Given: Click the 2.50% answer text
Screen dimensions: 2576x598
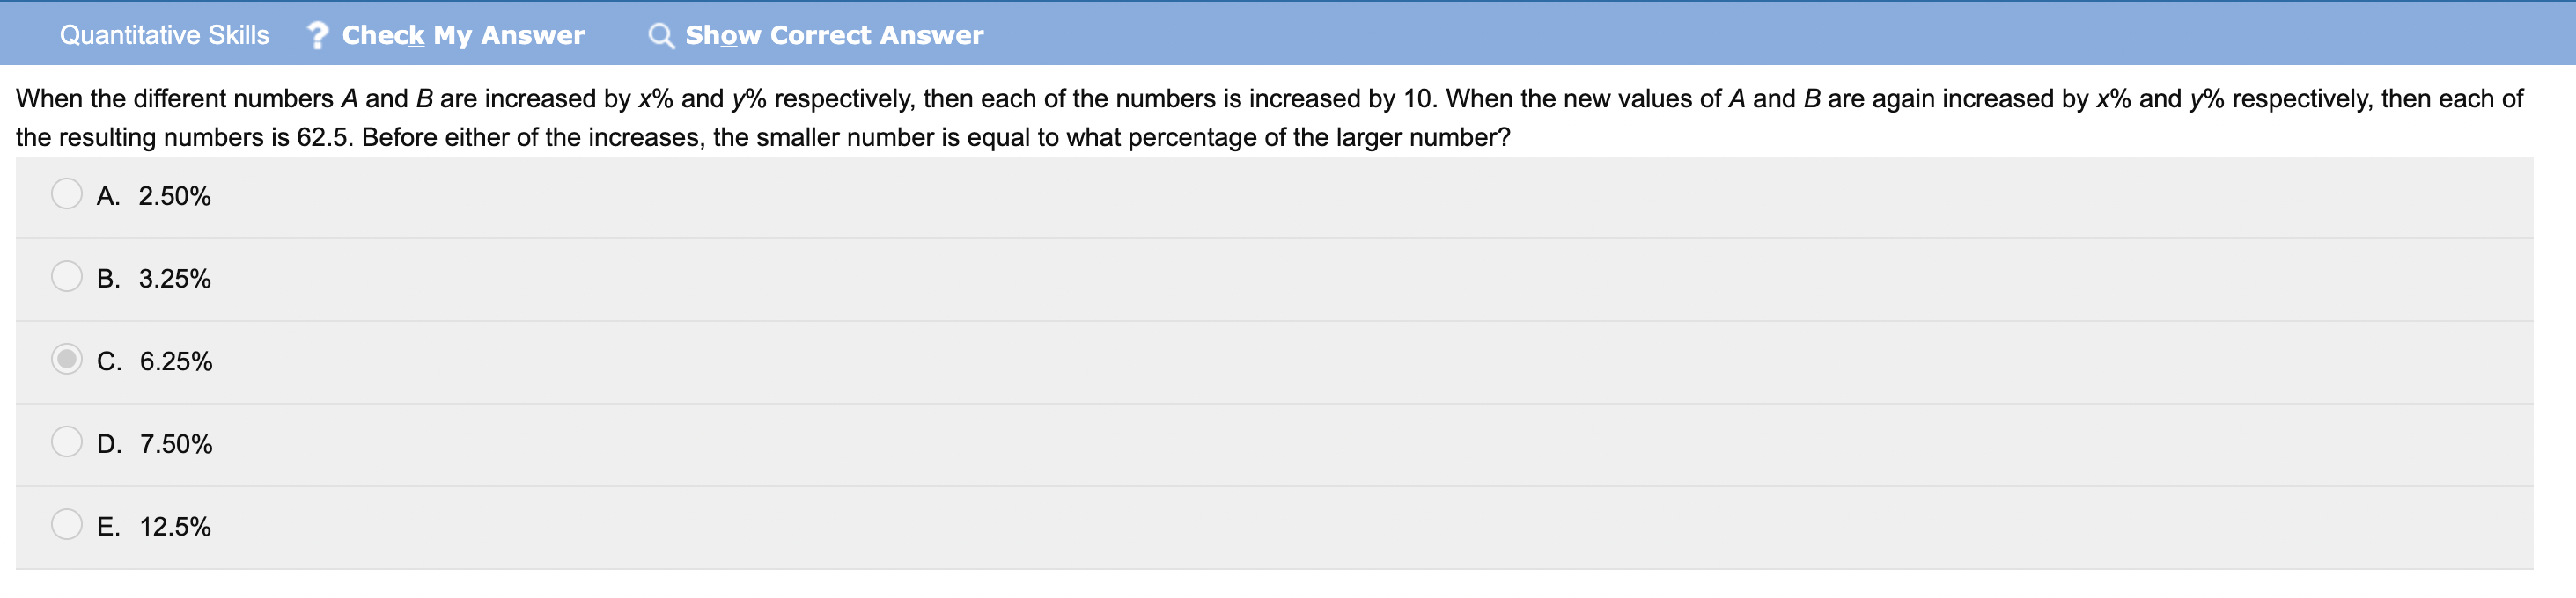Looking at the screenshot, I should [x=175, y=197].
